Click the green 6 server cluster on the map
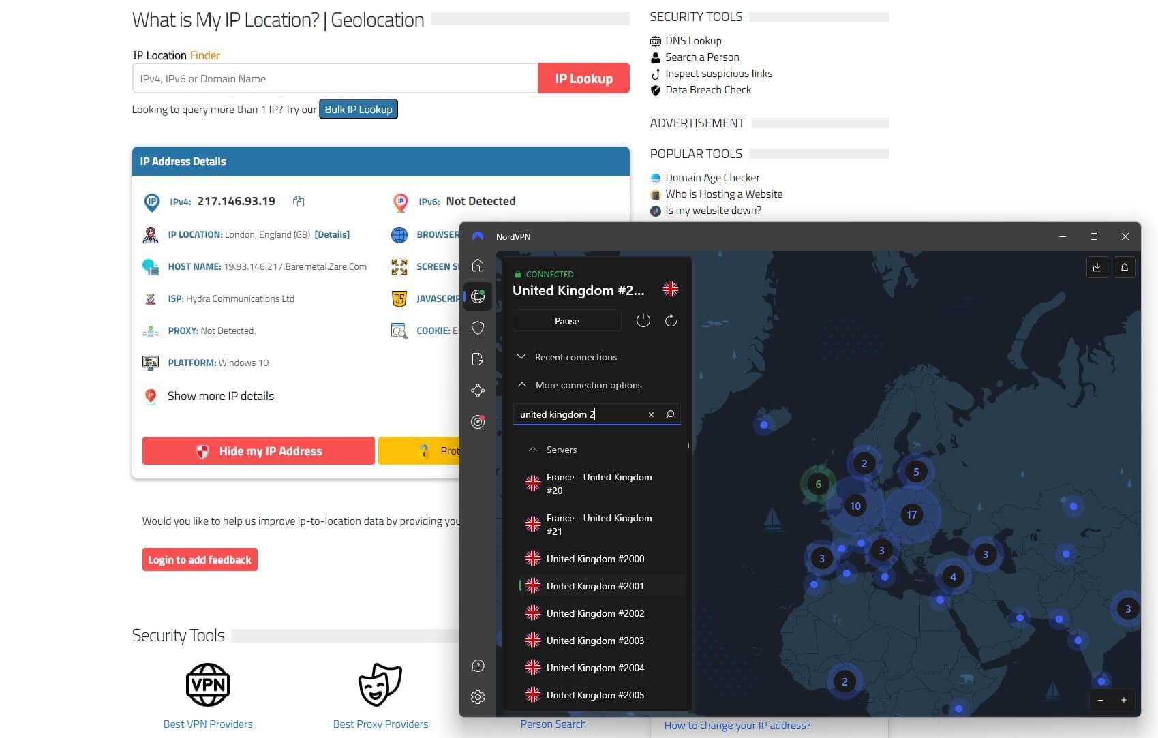This screenshot has width=1158, height=738. tap(818, 484)
